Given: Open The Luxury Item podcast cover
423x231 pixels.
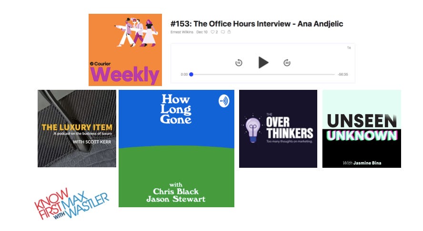Looking at the screenshot, I should point(77,128).
